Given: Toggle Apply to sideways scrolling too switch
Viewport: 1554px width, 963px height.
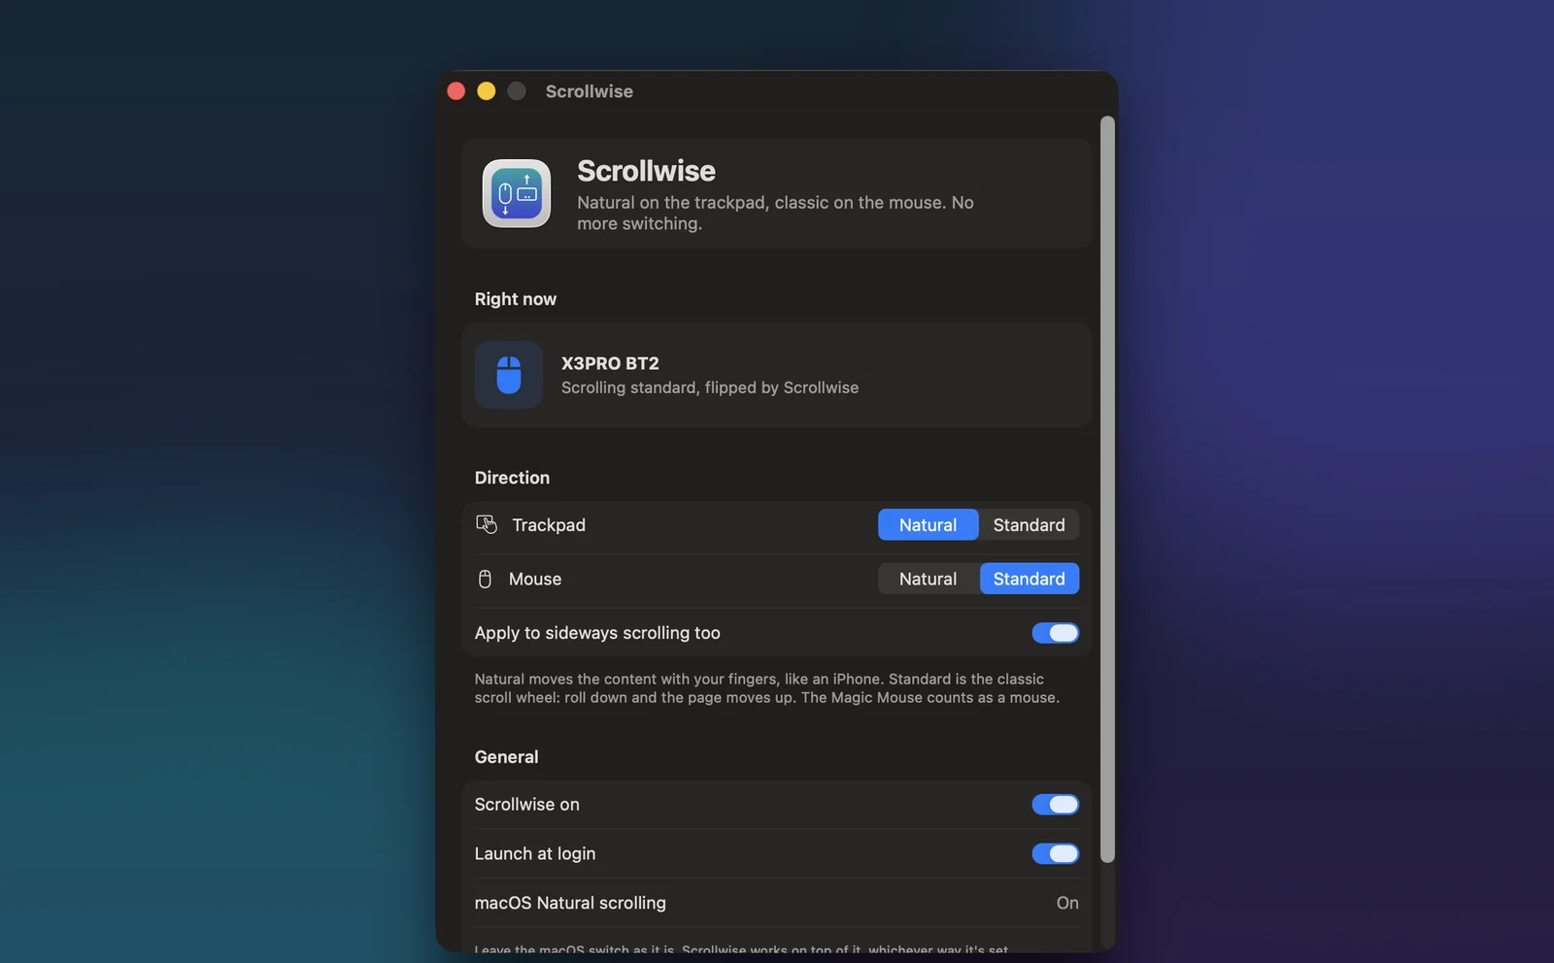Looking at the screenshot, I should [x=1055, y=633].
